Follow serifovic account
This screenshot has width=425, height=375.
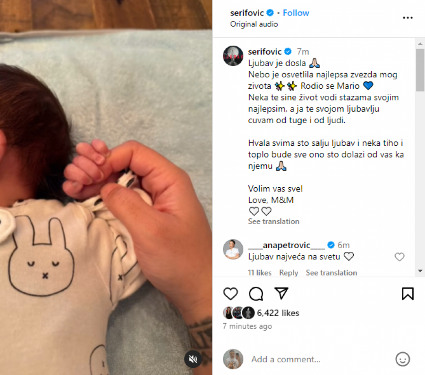click(x=296, y=13)
